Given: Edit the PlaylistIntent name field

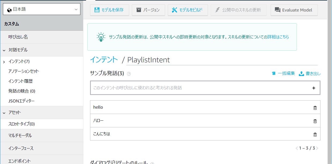Looking at the screenshot, I should click(222, 60).
